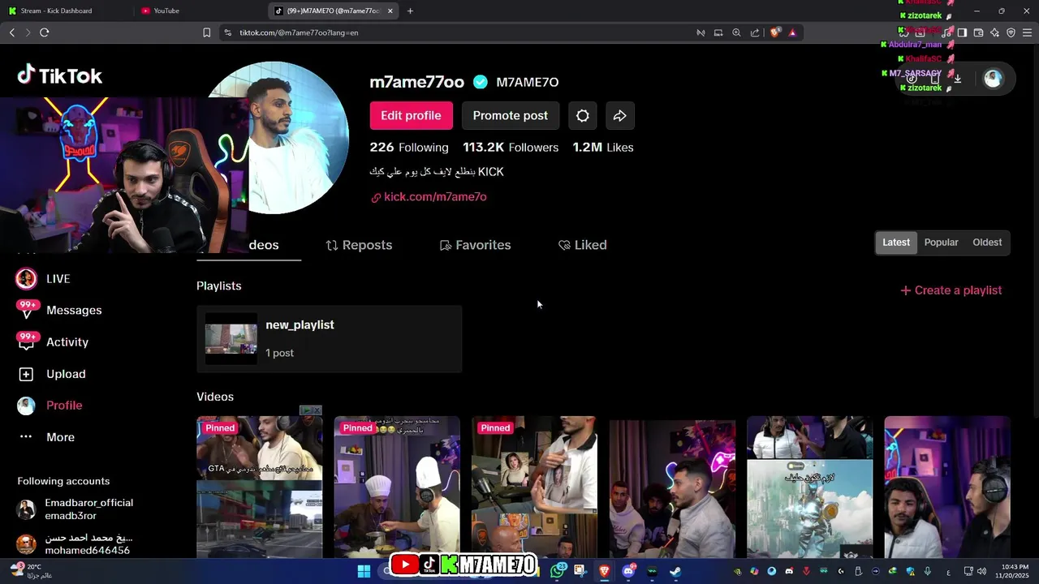Sort videos by Oldest
This screenshot has width=1039, height=584.
tap(987, 243)
